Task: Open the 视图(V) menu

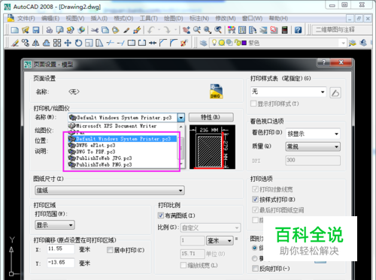Action: [75, 18]
